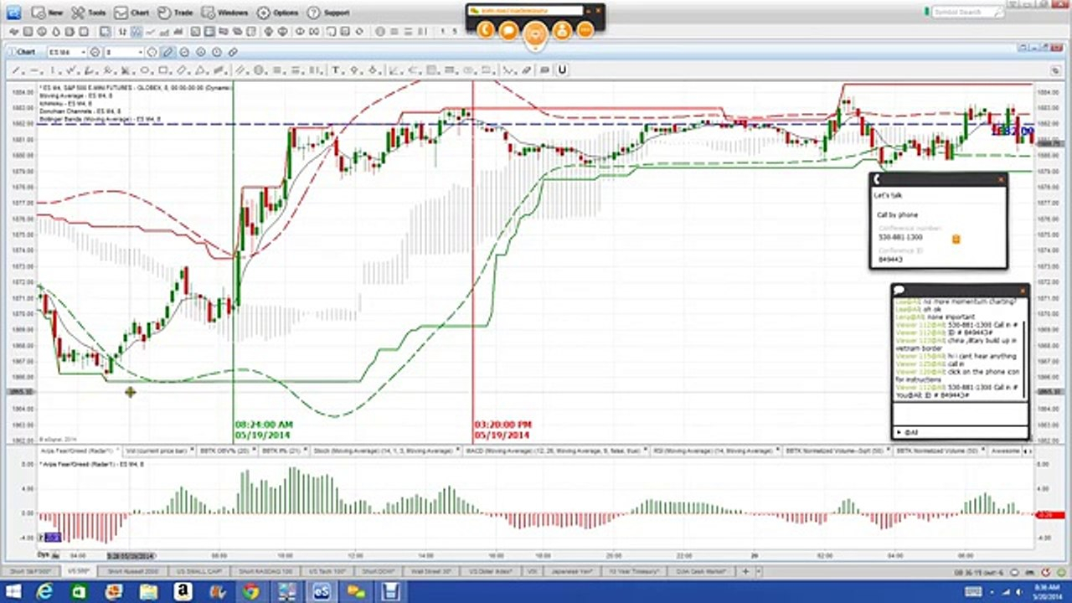
Task: Switch to the VIX workspace tab
Action: pyautogui.click(x=531, y=571)
